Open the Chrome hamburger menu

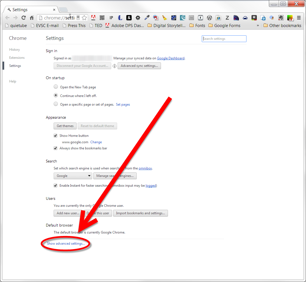[x=299, y=18]
